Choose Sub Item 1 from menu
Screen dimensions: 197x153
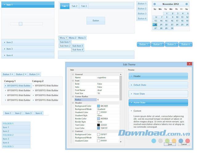click(x=65, y=42)
